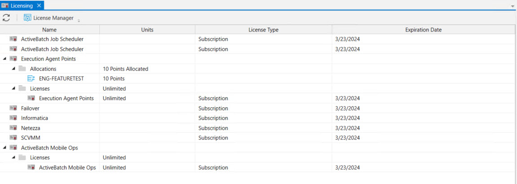Click icon of ActiveBatch Mobile Ops Subscription row

(31, 167)
